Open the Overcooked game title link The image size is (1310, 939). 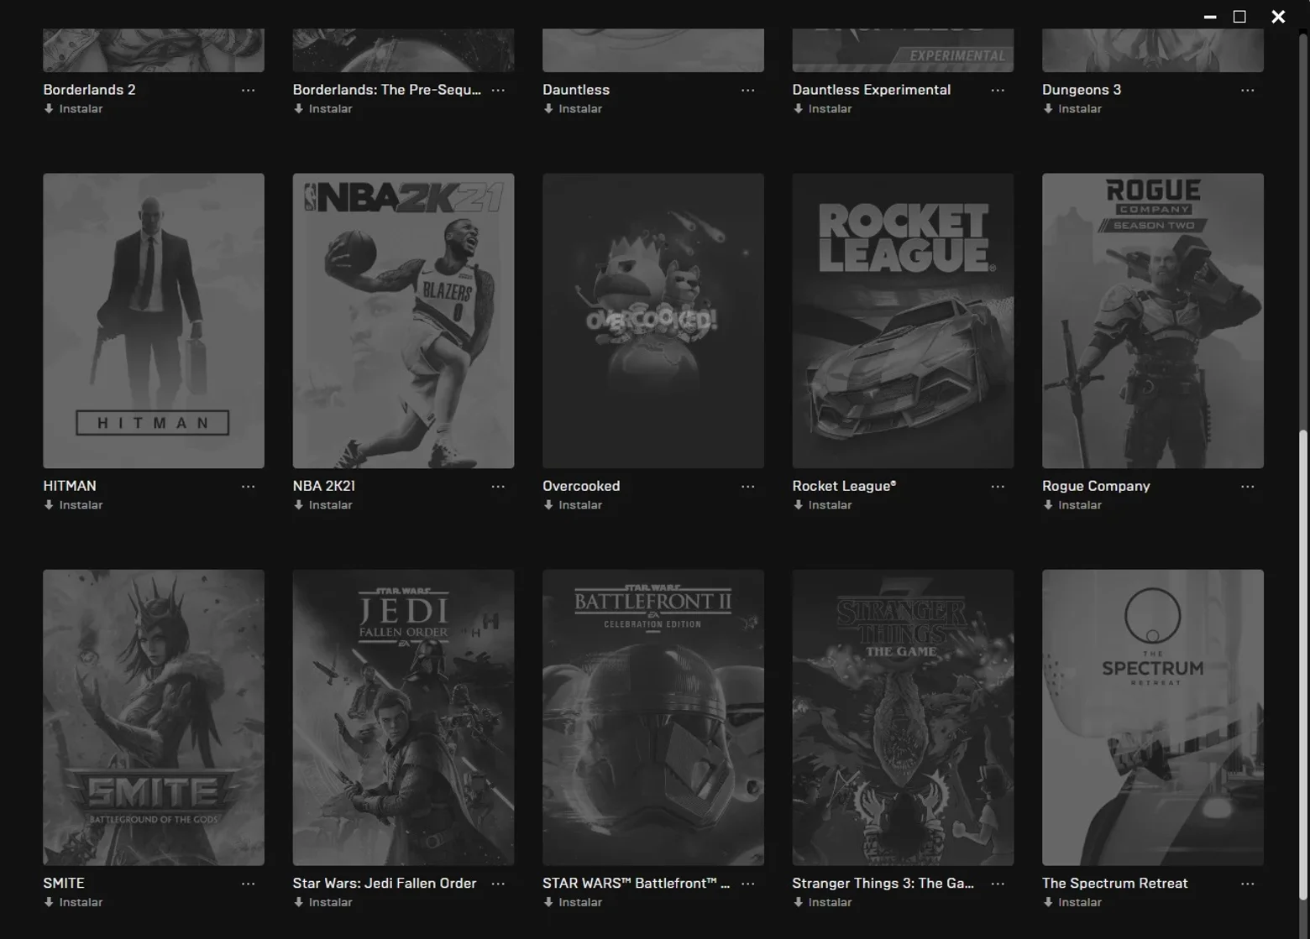coord(581,486)
